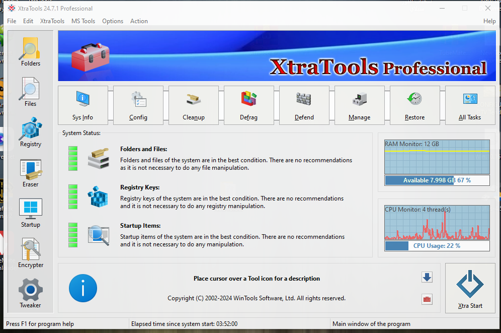
Task: Click the Sys Info button
Action: [x=83, y=105]
